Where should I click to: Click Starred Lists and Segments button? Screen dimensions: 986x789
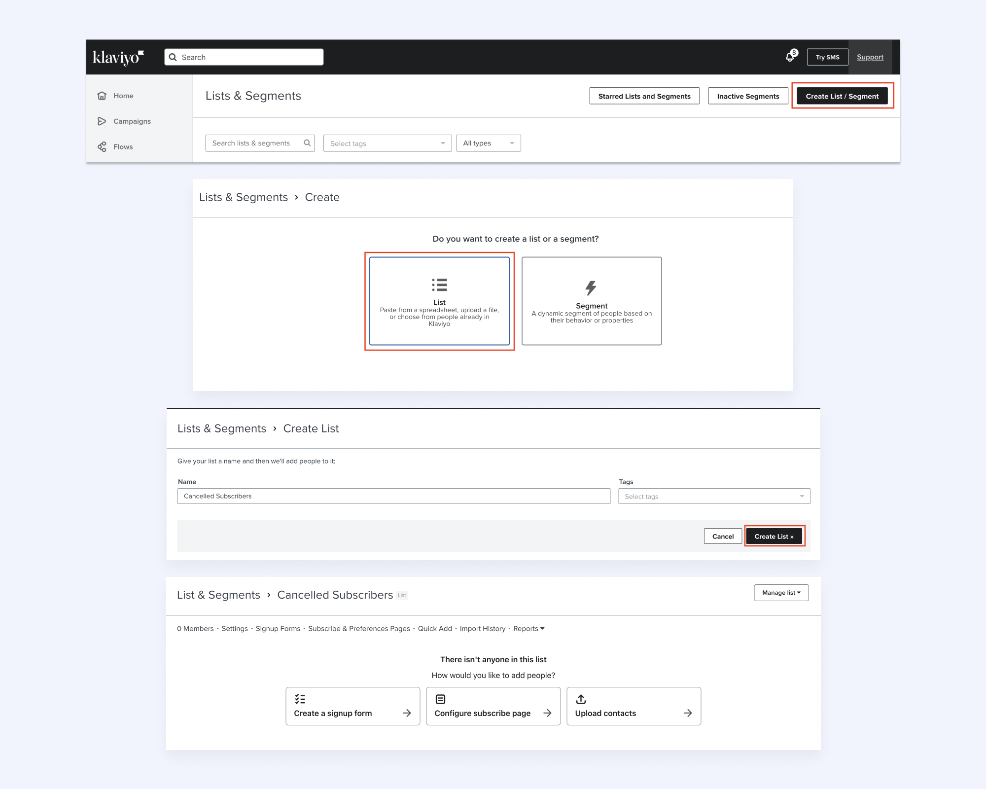(x=644, y=96)
